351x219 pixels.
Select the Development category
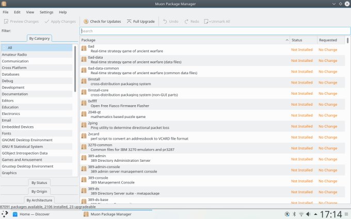point(37,88)
